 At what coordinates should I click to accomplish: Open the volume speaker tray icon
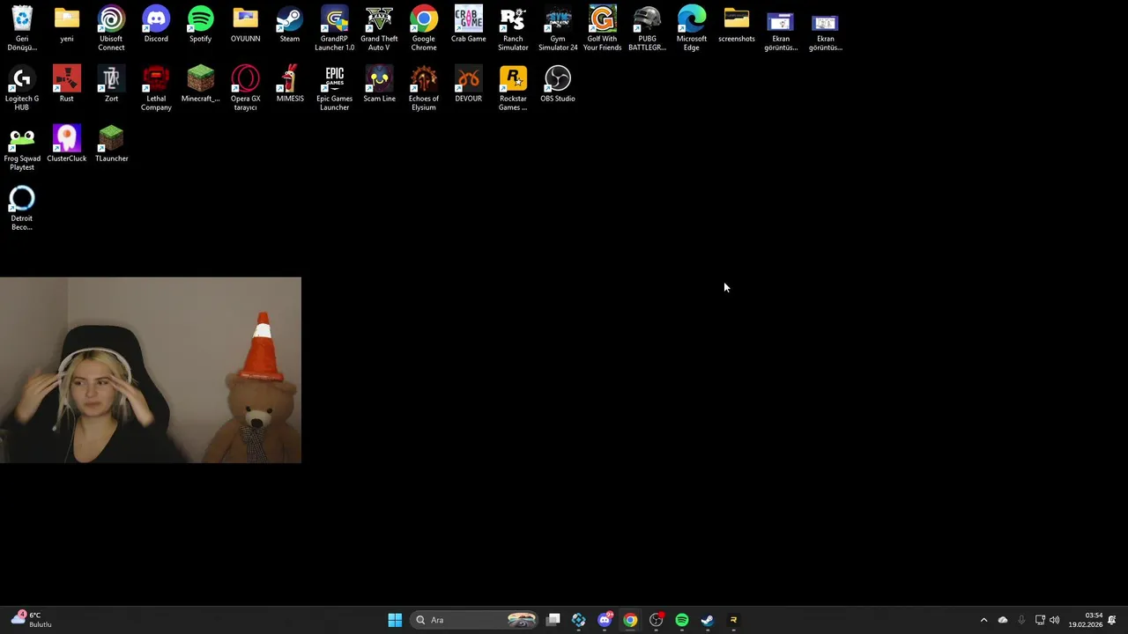pos(1055,620)
